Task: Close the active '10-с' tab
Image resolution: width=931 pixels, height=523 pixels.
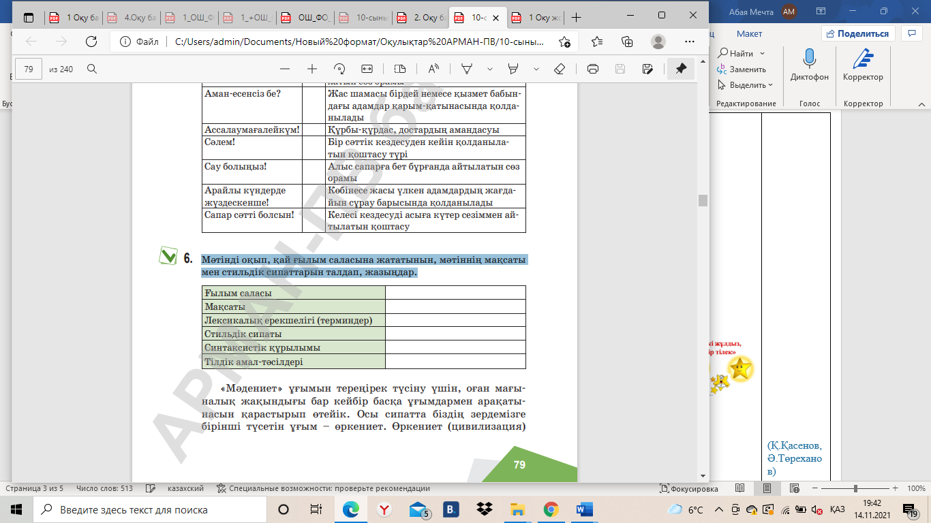Action: click(497, 18)
